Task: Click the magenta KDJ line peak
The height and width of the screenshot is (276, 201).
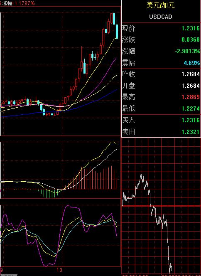Action: 68,206
